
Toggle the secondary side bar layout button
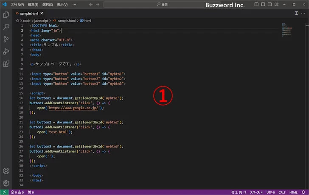(x=270, y=4)
